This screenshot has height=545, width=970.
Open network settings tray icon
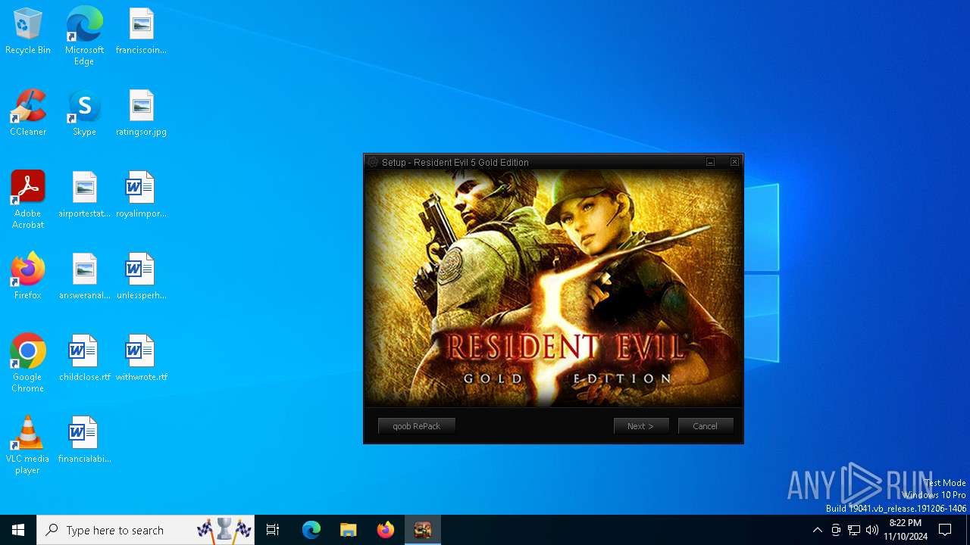854,530
